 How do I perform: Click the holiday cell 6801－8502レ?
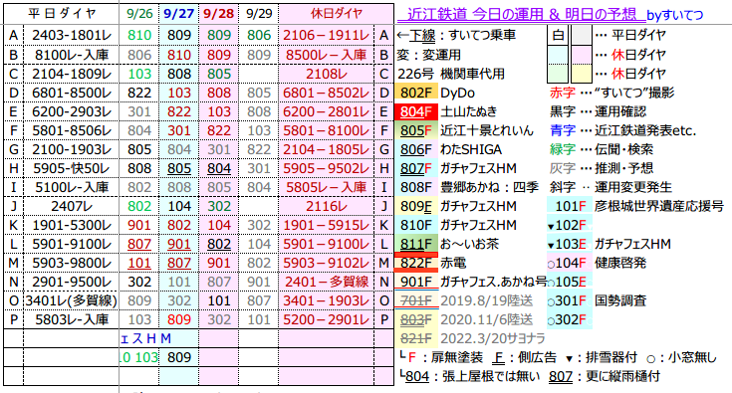(327, 93)
